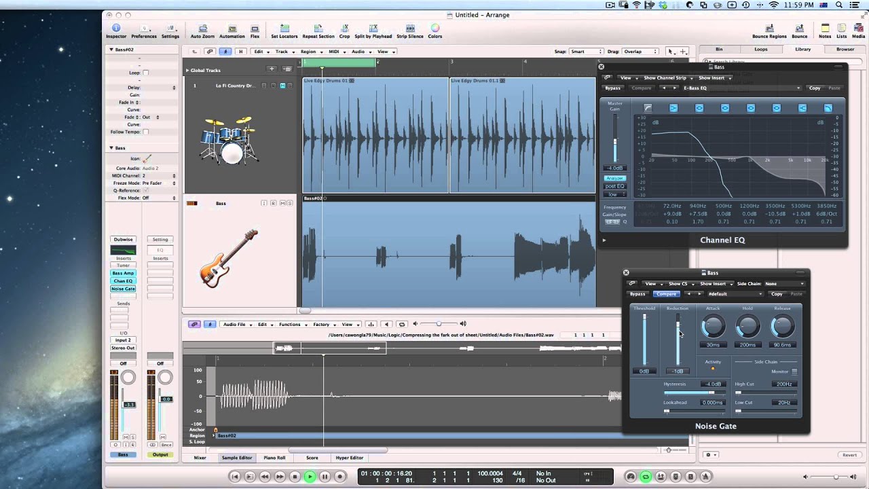The width and height of the screenshot is (869, 489).
Task: Click the Copy button in Channel EQ
Action: pos(815,88)
